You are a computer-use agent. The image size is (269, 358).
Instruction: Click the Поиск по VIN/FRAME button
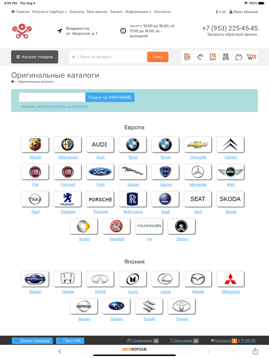110,97
